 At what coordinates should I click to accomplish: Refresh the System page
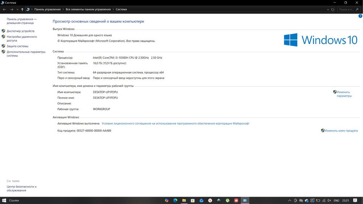click(333, 9)
